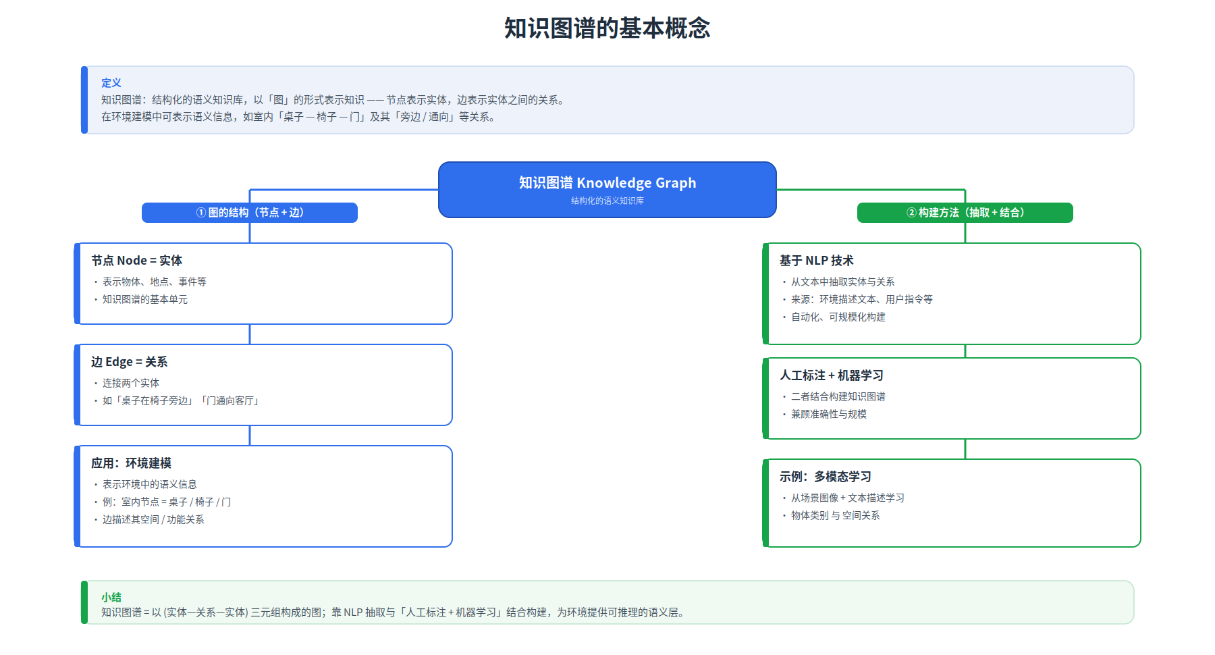Click bullet 知识图谱的基本单元
1215x655 pixels.
[x=145, y=299]
